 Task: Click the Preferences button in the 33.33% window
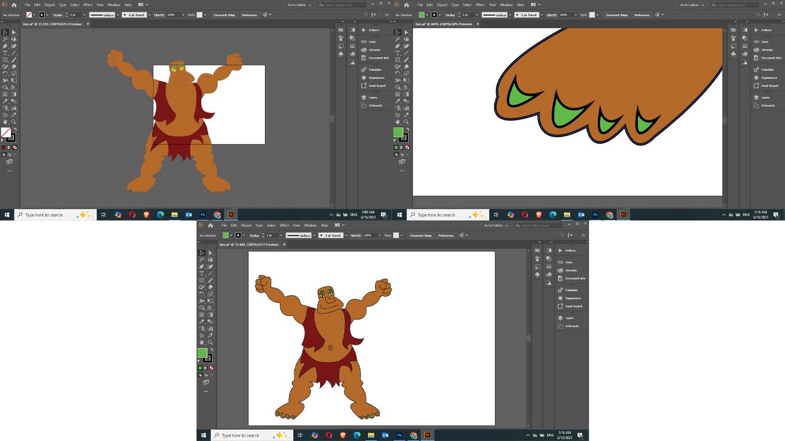249,14
